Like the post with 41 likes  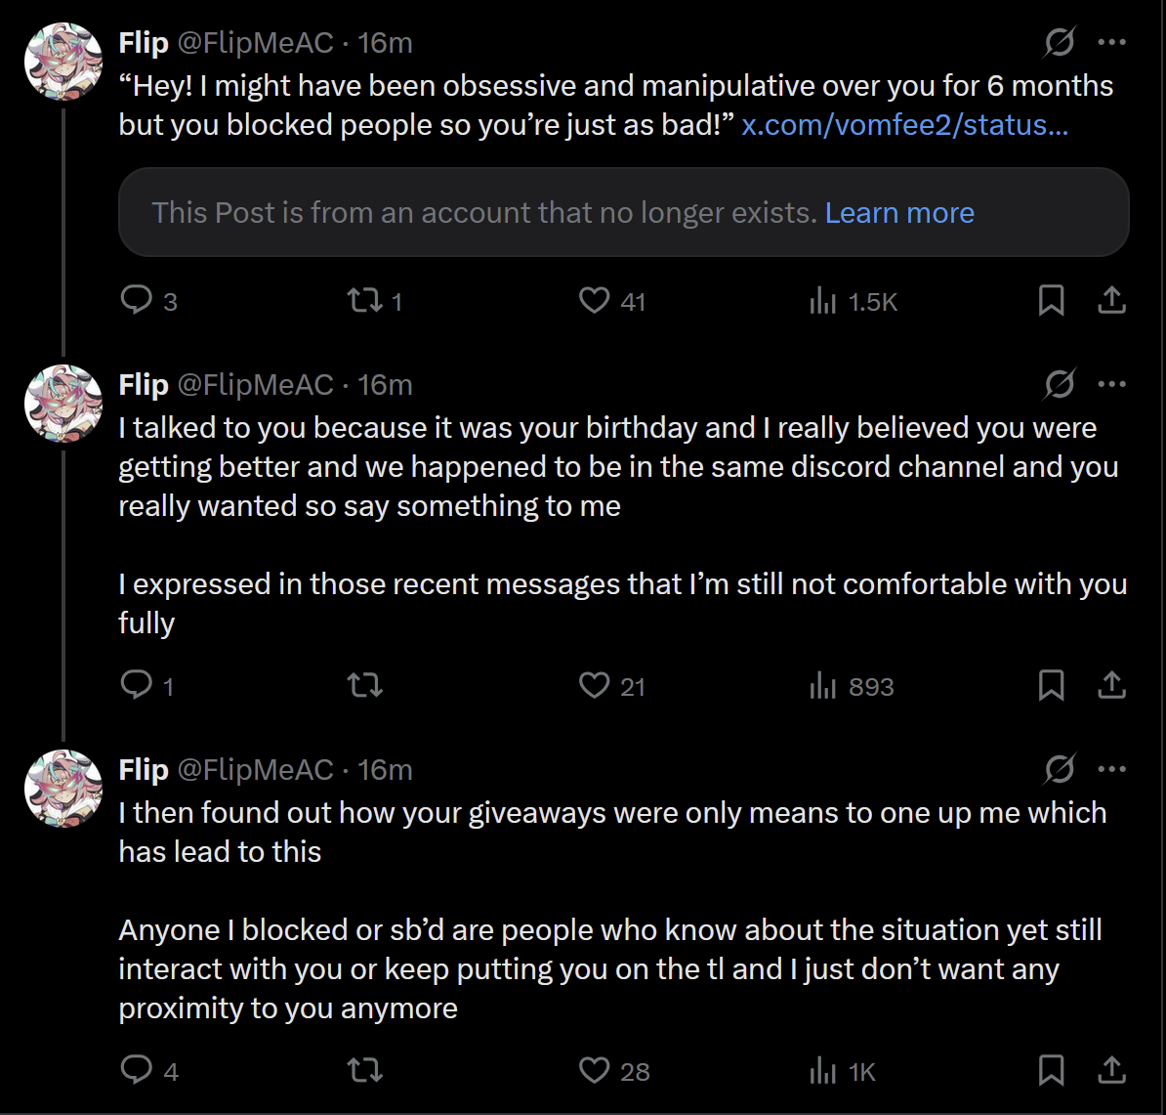point(594,300)
